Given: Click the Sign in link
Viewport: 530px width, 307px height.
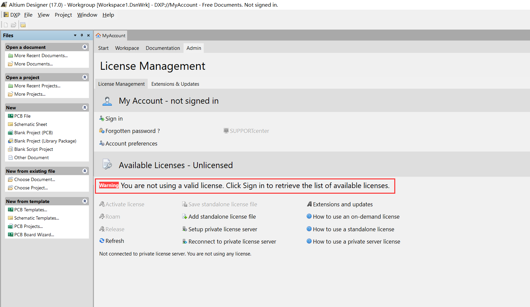Looking at the screenshot, I should click(x=114, y=119).
